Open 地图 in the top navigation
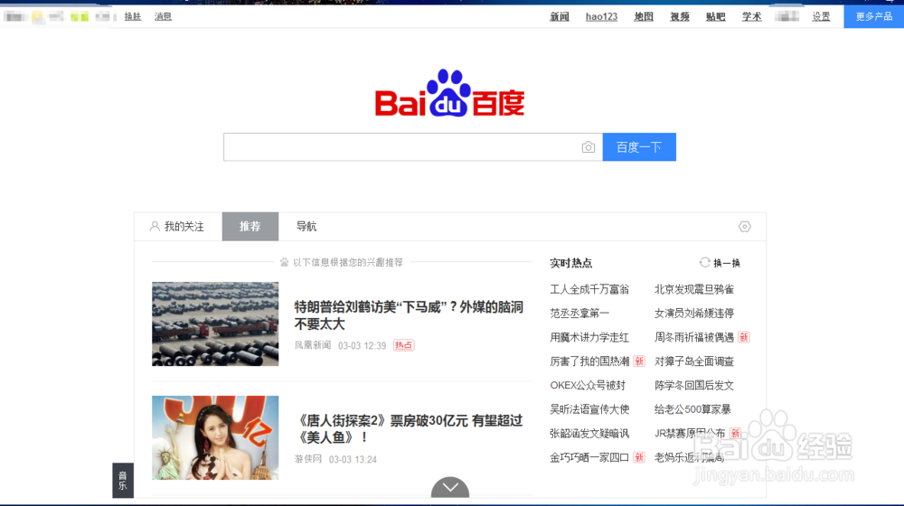This screenshot has width=904, height=506. click(644, 16)
